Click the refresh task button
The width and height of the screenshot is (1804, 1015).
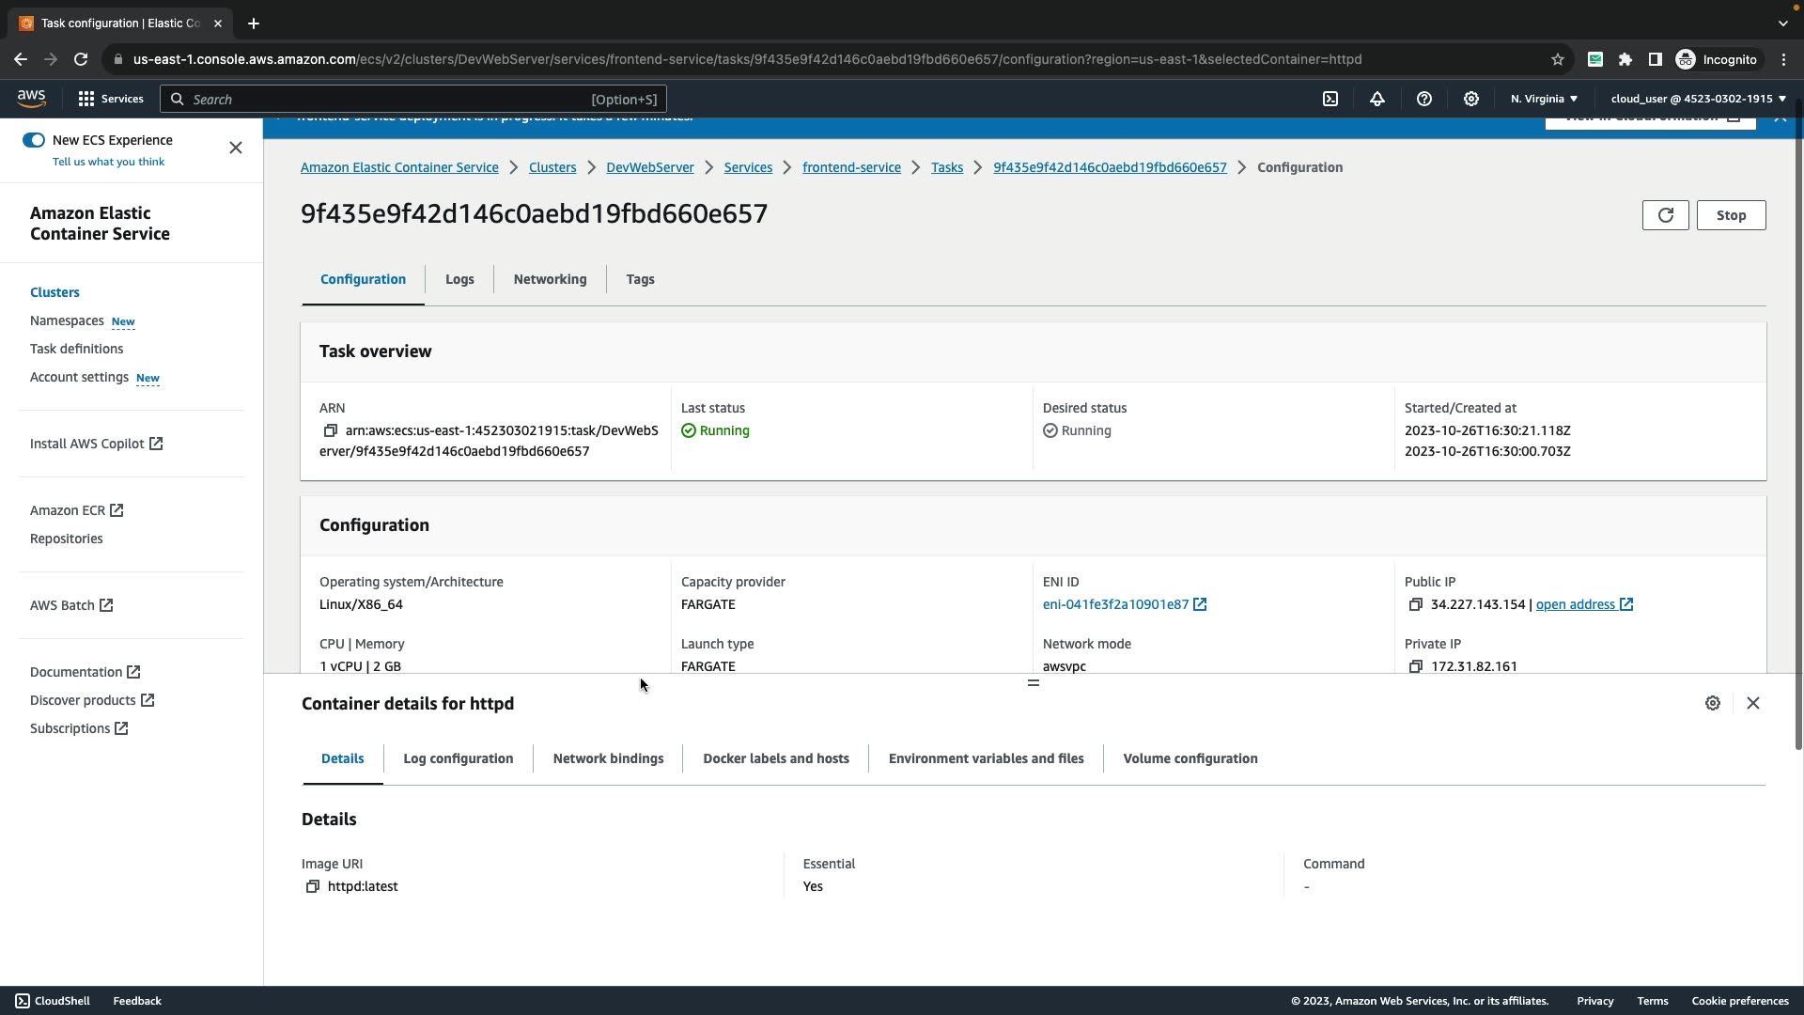1665,215
